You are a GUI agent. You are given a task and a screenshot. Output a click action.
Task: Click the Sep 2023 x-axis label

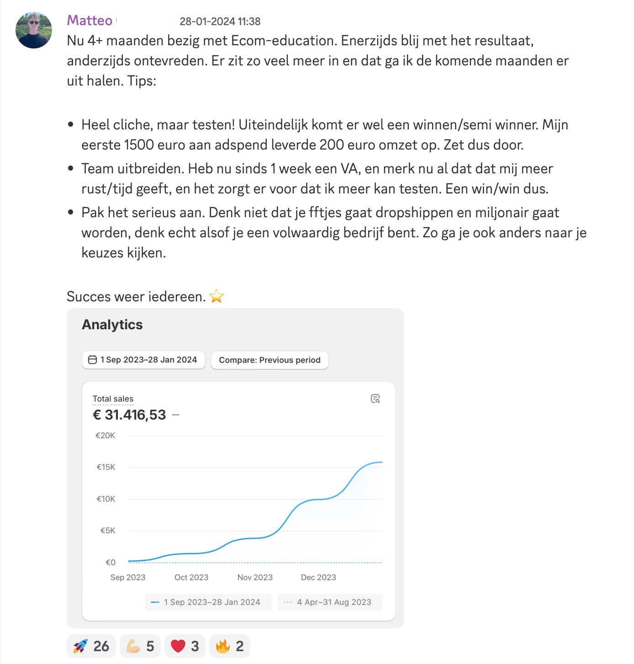pyautogui.click(x=128, y=578)
